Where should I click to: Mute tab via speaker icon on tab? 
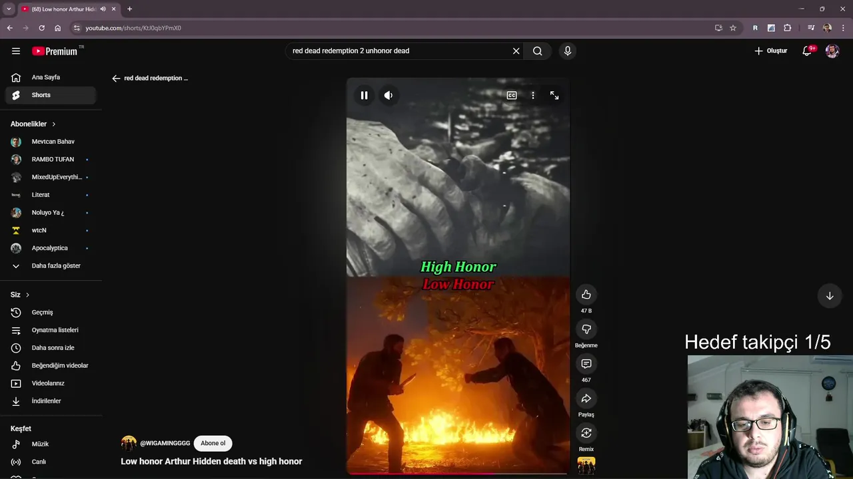point(103,9)
